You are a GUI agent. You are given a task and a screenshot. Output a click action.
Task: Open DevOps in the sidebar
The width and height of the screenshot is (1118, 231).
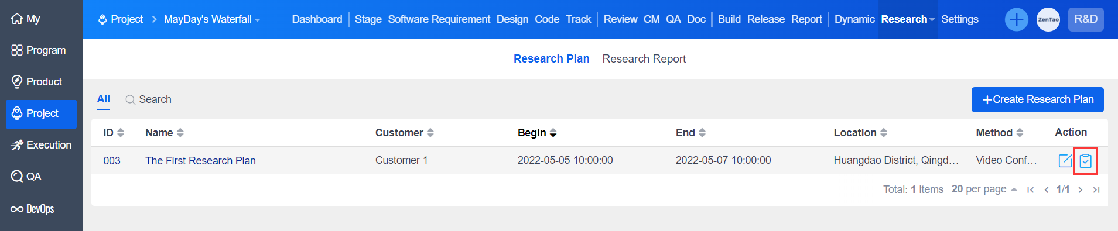point(33,209)
